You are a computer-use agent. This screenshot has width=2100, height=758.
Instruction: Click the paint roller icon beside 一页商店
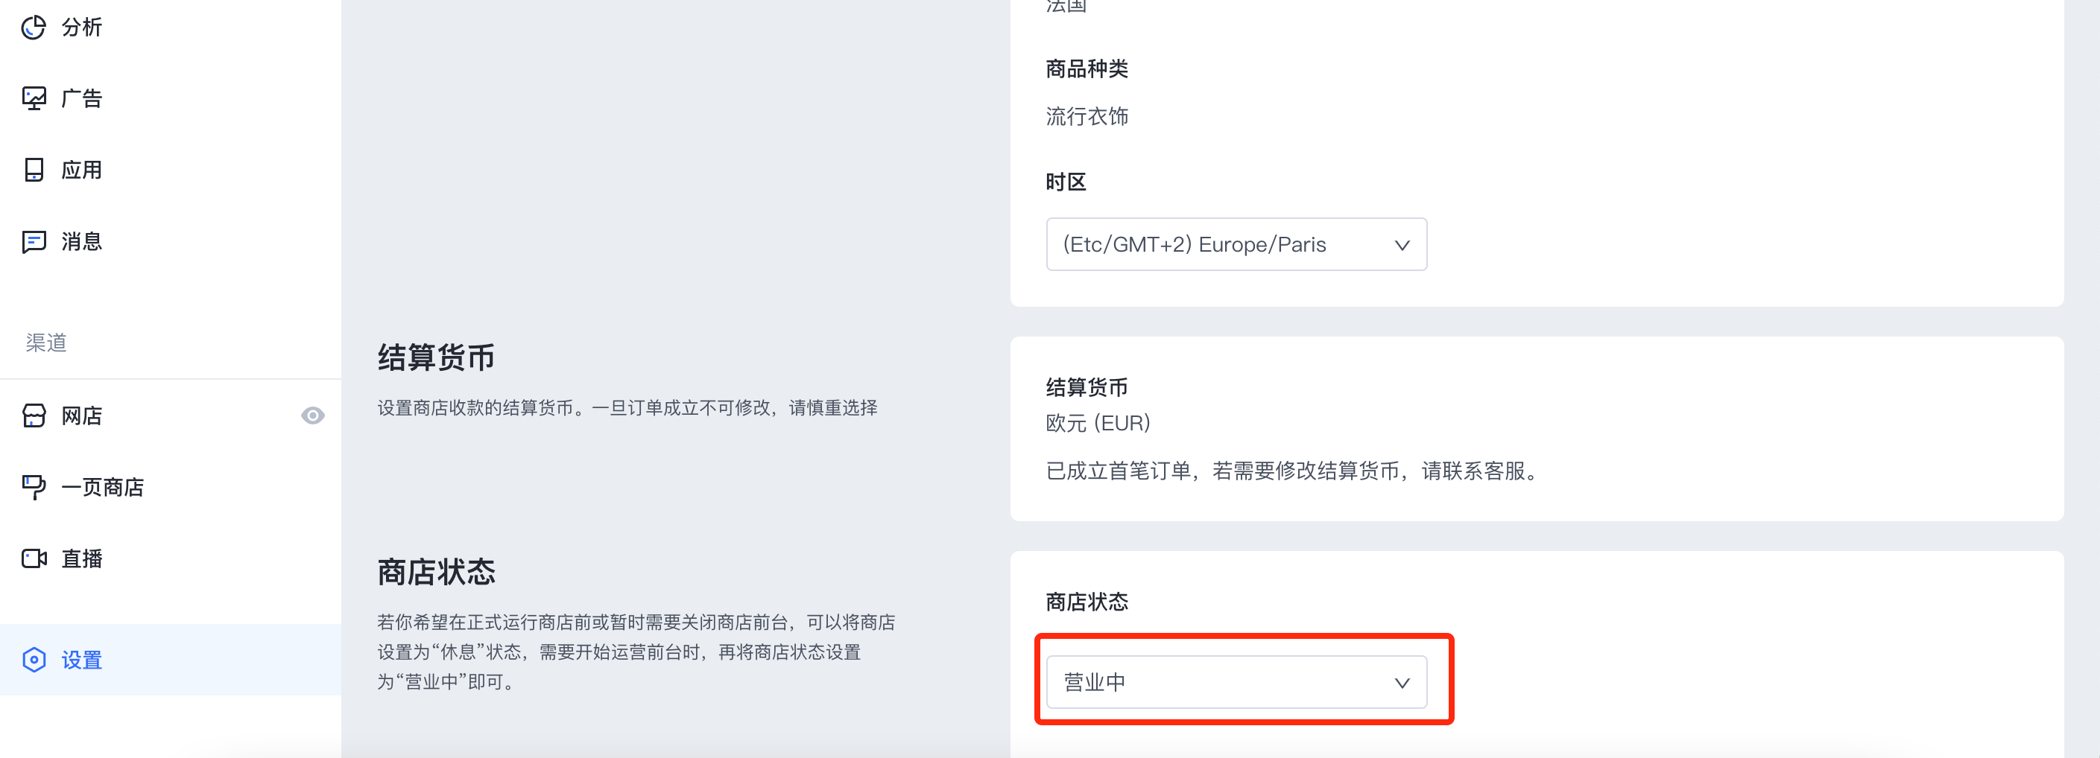34,487
